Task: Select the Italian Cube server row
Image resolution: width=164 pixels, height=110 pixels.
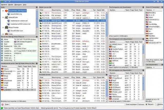Action: pyautogui.click(x=72, y=34)
